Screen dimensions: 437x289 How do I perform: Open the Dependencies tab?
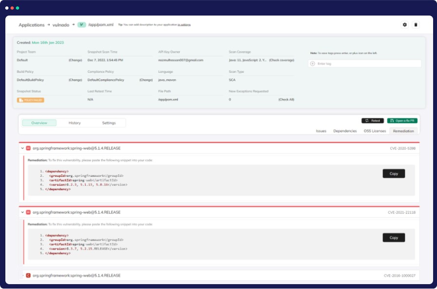(345, 131)
